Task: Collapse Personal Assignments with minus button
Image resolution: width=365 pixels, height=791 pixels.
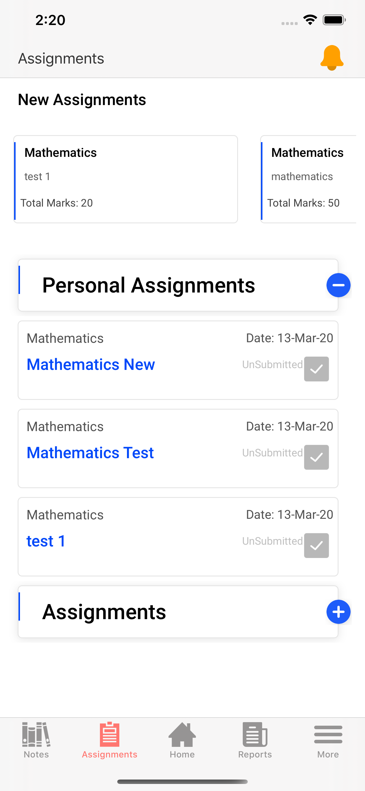Action: pyautogui.click(x=338, y=285)
